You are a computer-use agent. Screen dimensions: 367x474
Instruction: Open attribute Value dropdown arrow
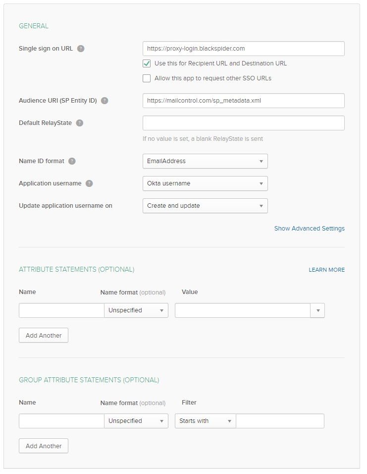pyautogui.click(x=317, y=310)
